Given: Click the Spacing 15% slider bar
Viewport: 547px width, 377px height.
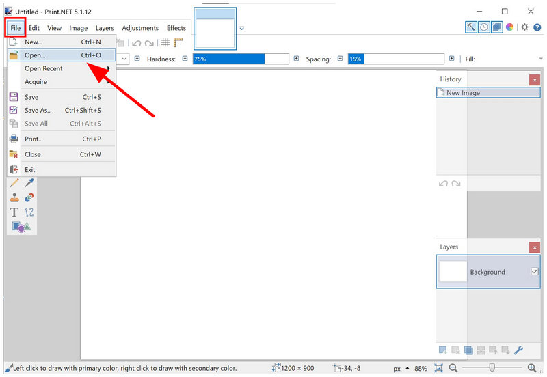Looking at the screenshot, I should click(x=396, y=59).
